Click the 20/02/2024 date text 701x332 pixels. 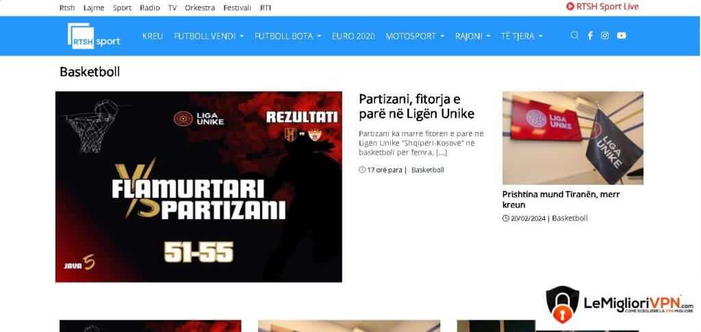tap(528, 218)
